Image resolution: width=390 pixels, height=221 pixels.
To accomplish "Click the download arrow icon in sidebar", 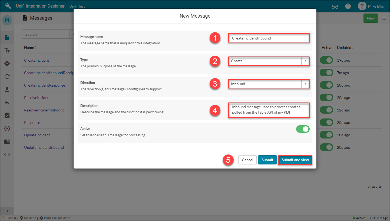I will pyautogui.click(x=7, y=90).
